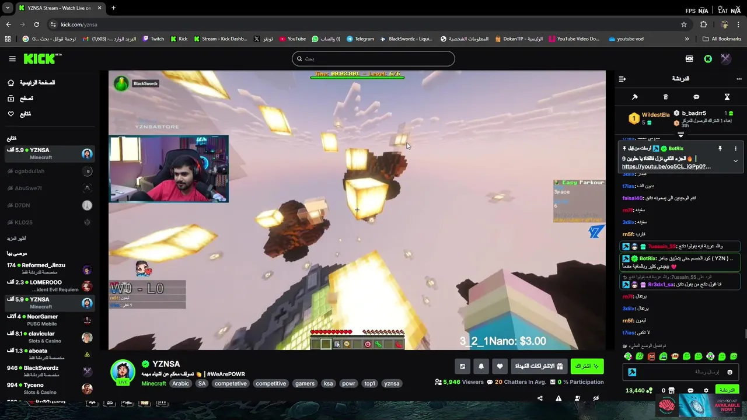Expand the gift leaderboard handle

click(x=680, y=134)
